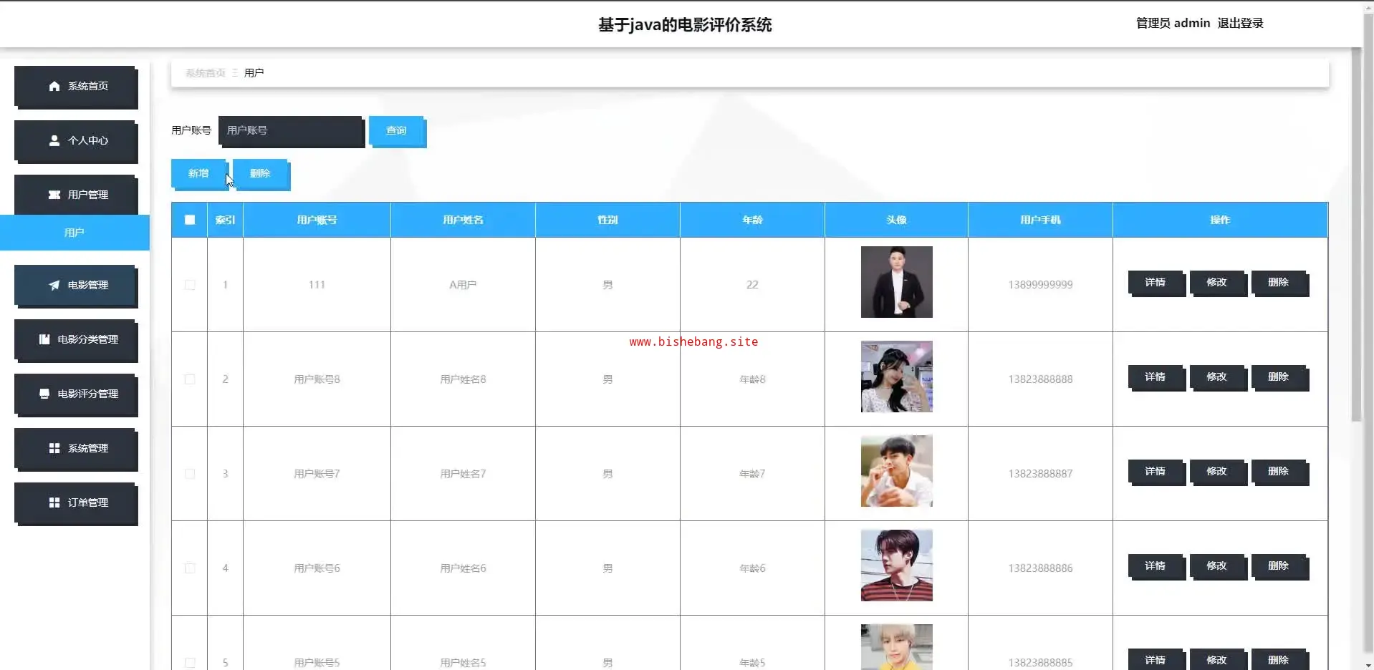Click the home icon beside 系统首页

(54, 86)
